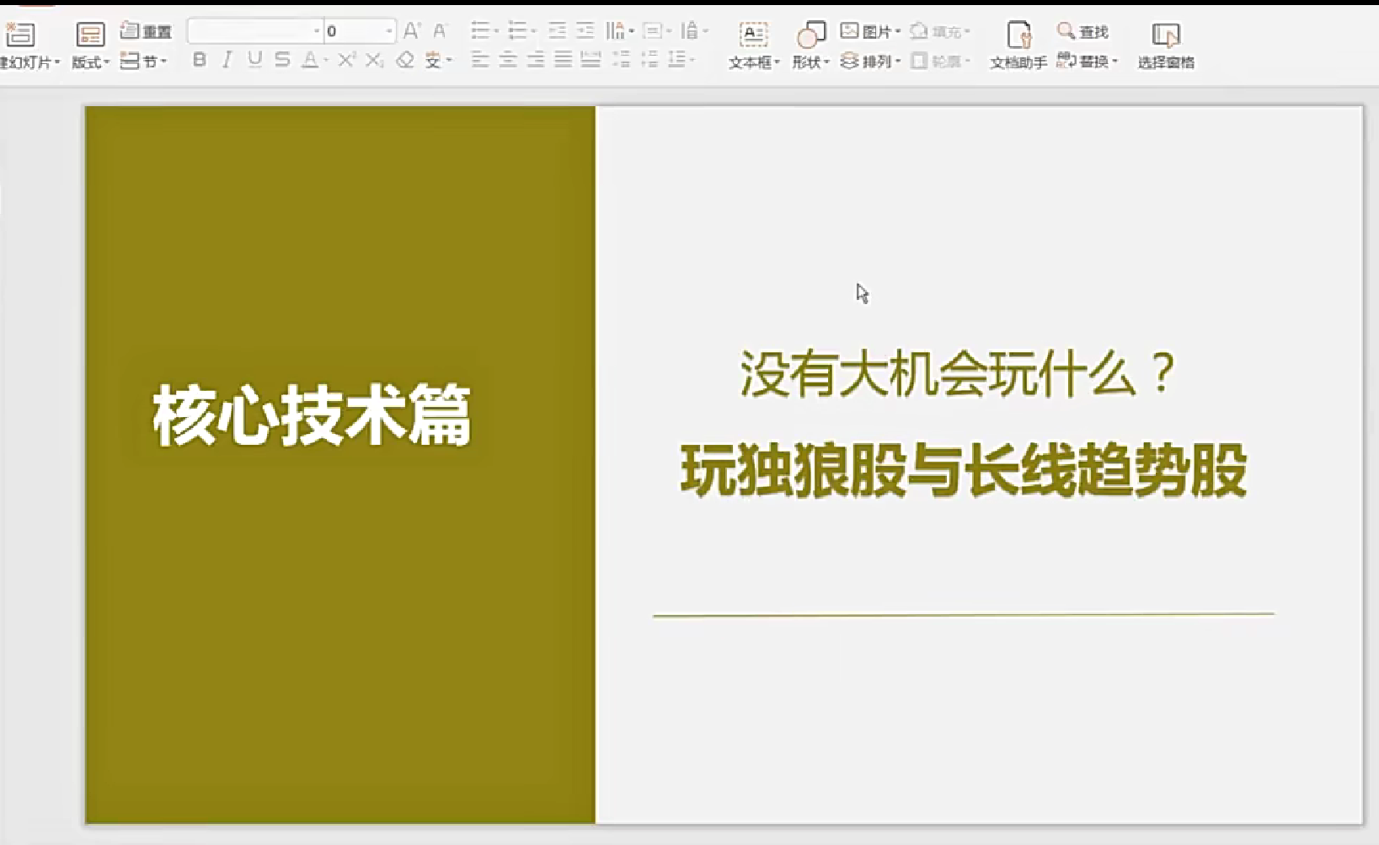Expand the font name dropdown
This screenshot has height=845, width=1379.
(317, 31)
